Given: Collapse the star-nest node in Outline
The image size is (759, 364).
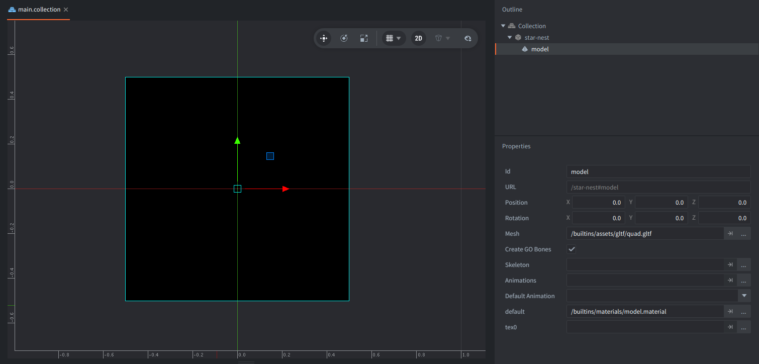Looking at the screenshot, I should (x=510, y=38).
